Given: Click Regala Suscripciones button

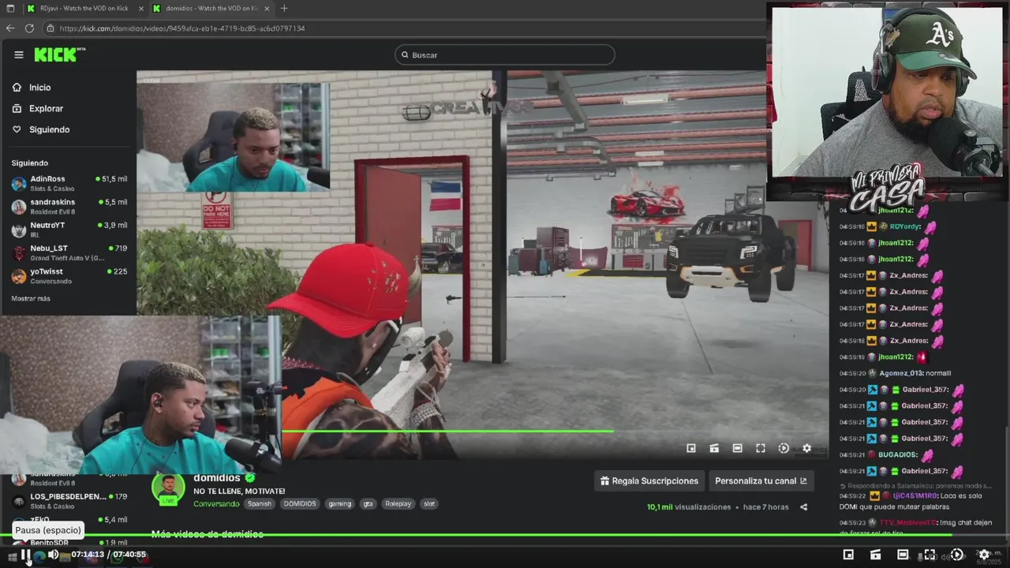Looking at the screenshot, I should tap(649, 480).
